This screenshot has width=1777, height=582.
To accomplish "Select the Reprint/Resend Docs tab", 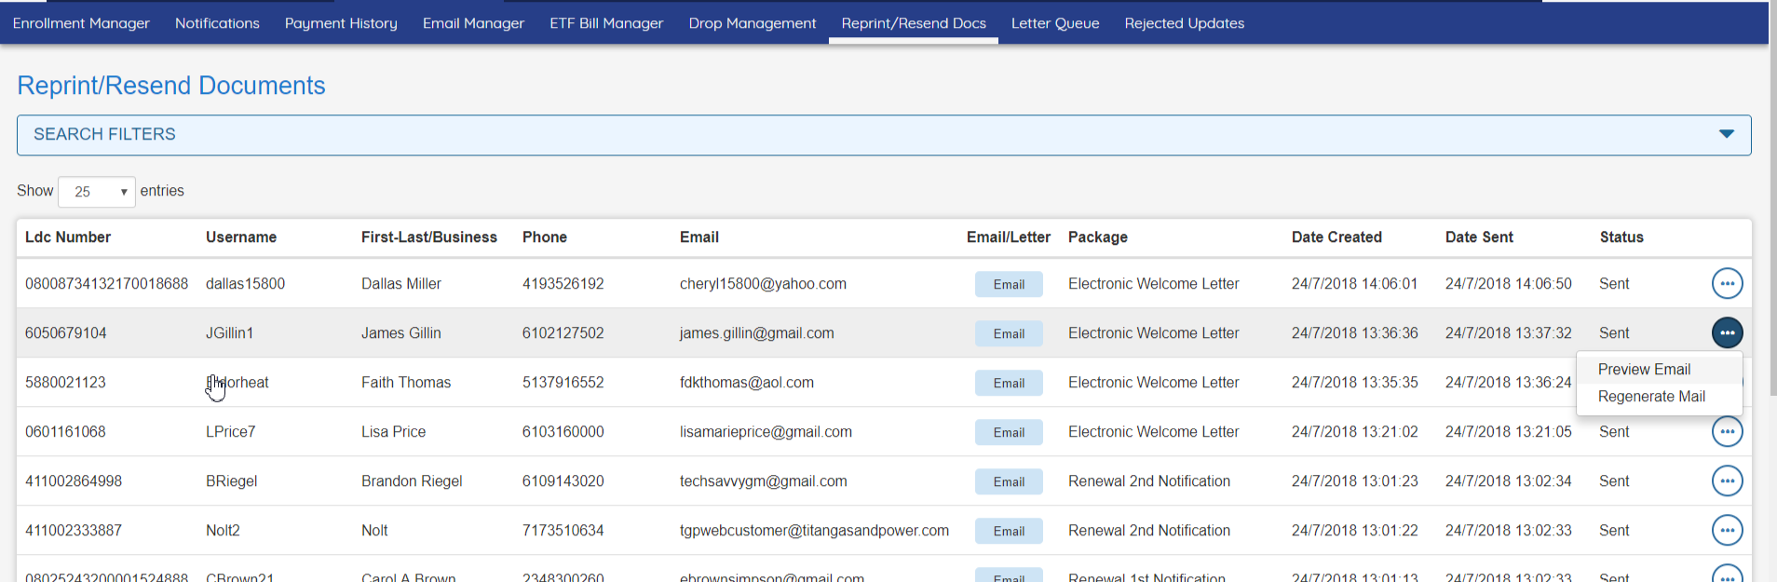I will [914, 23].
